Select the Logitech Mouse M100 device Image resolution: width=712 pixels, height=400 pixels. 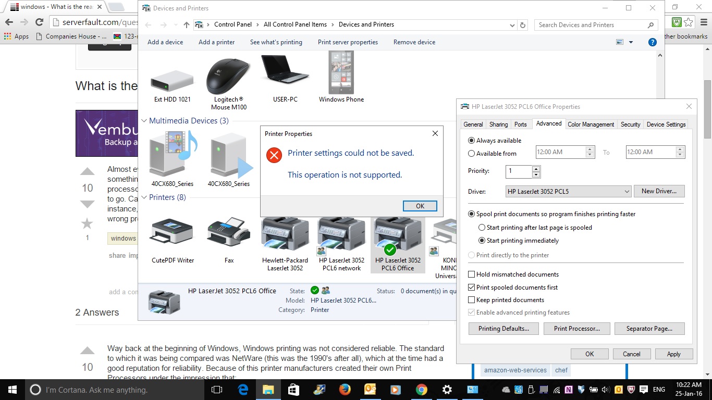click(228, 76)
